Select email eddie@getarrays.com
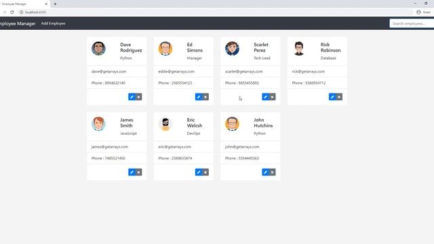Viewport: 434px width, 244px height. (176, 71)
